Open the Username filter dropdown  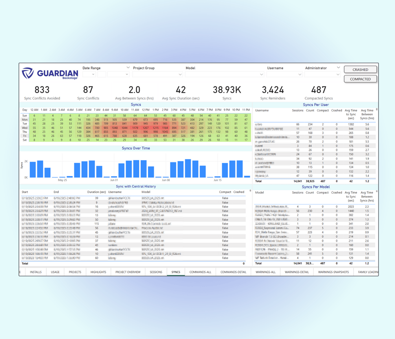click(284, 74)
